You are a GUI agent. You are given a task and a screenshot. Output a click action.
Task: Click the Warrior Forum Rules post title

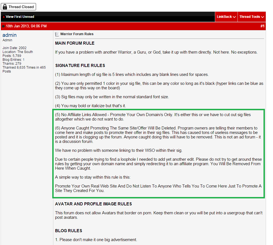point(77,34)
